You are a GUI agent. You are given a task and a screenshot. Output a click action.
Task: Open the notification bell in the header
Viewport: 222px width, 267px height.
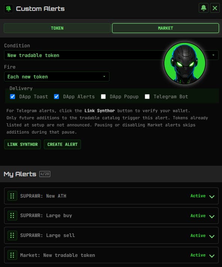point(204,8)
